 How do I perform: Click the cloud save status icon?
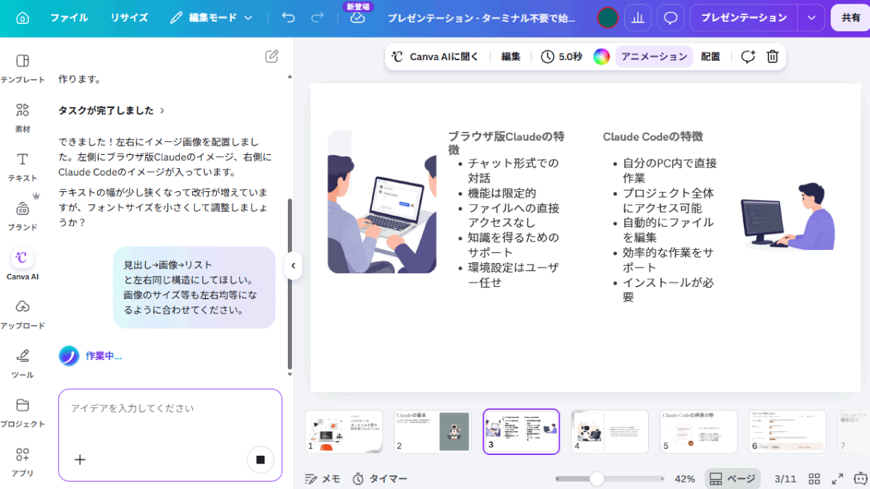pos(357,19)
